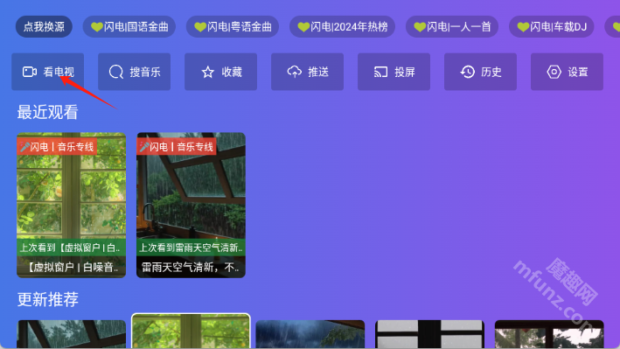
Task: Open 看电视 via its text label
Action: (x=59, y=72)
